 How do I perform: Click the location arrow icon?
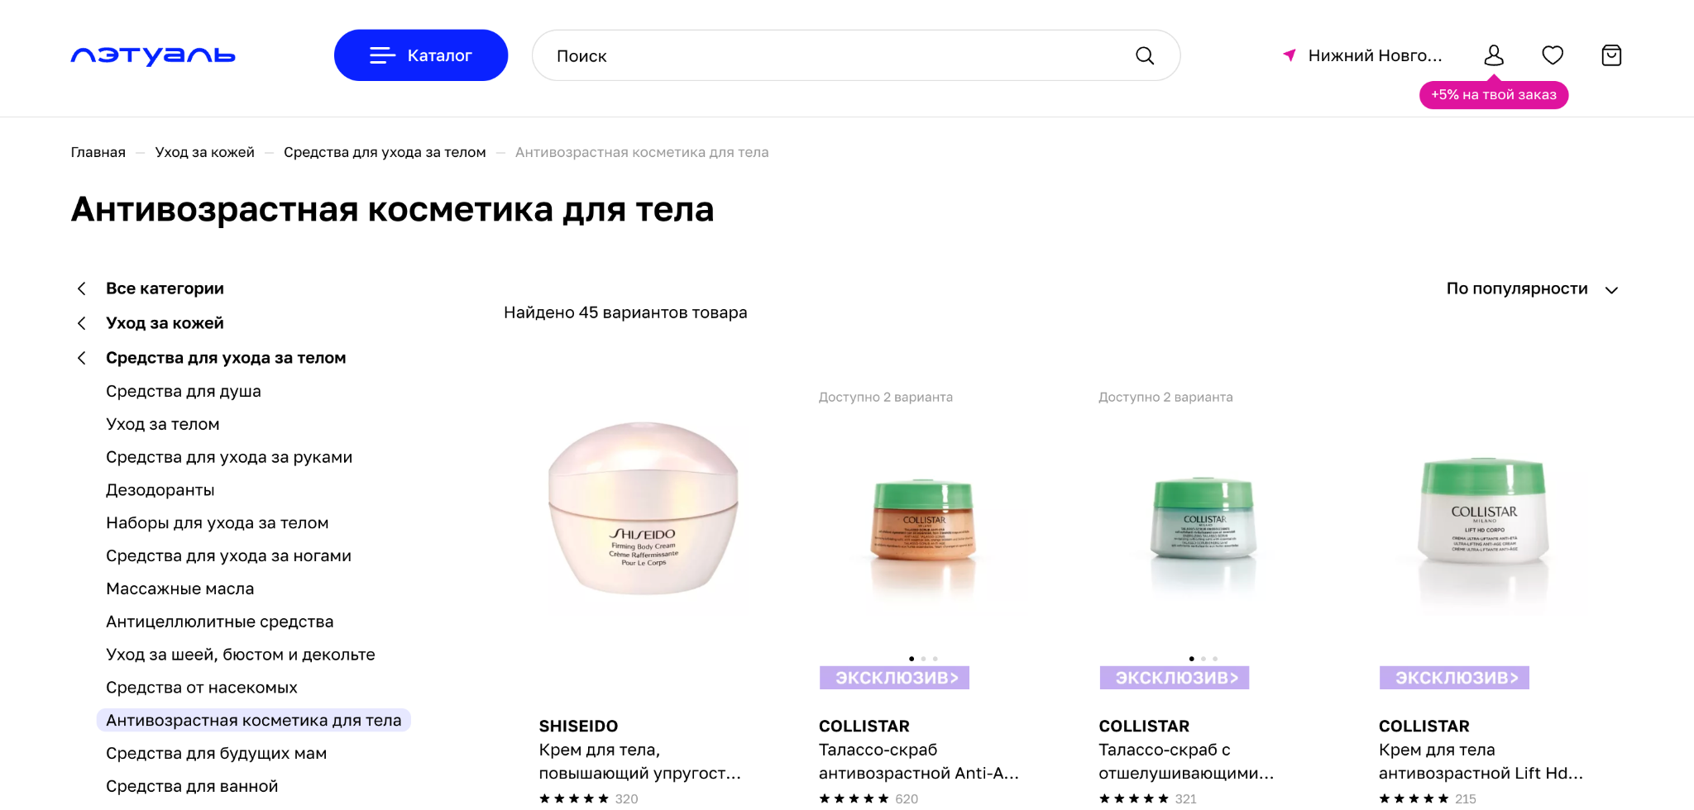point(1290,55)
